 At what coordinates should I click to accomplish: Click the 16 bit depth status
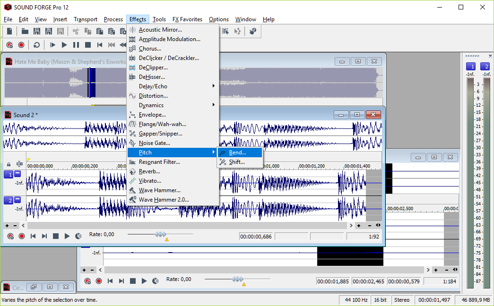click(380, 300)
